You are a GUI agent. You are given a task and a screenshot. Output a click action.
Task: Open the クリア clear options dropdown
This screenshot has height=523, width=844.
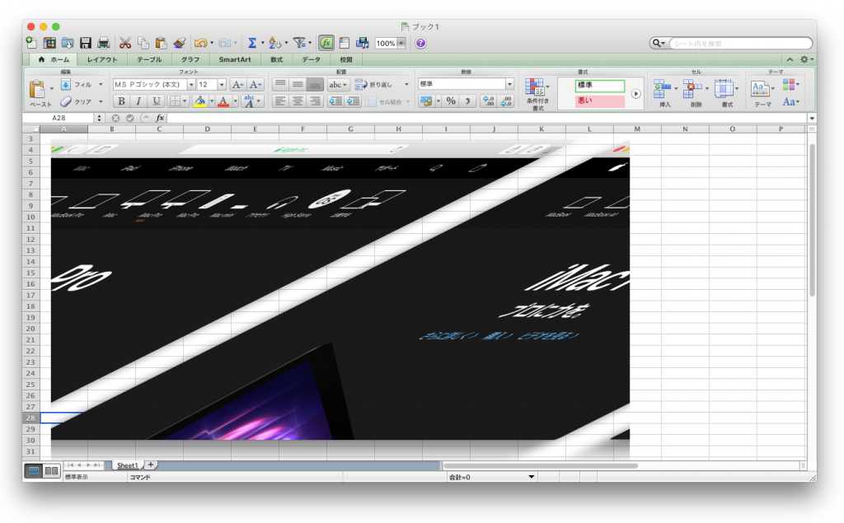click(101, 101)
